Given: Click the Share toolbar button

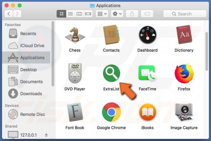Looking at the screenshot, I should point(132,13).
